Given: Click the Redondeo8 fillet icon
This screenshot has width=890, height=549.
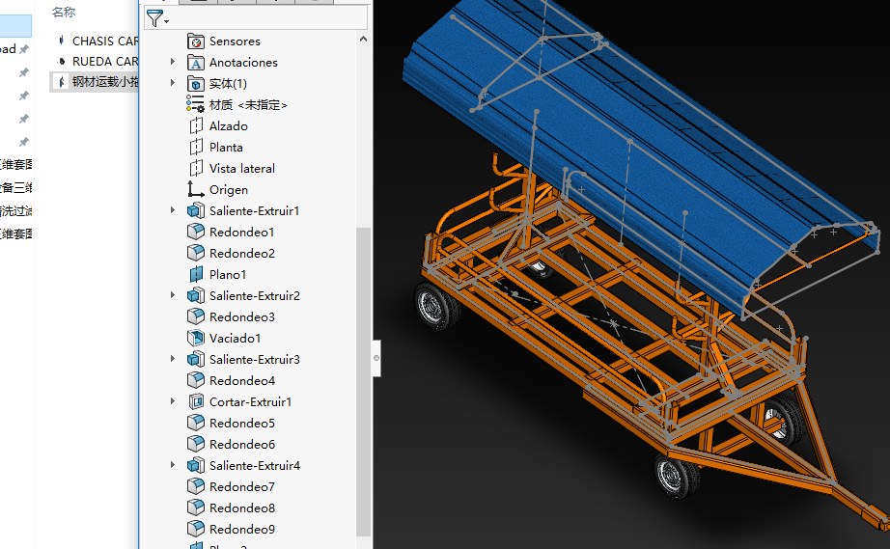Looking at the screenshot, I should [x=195, y=508].
